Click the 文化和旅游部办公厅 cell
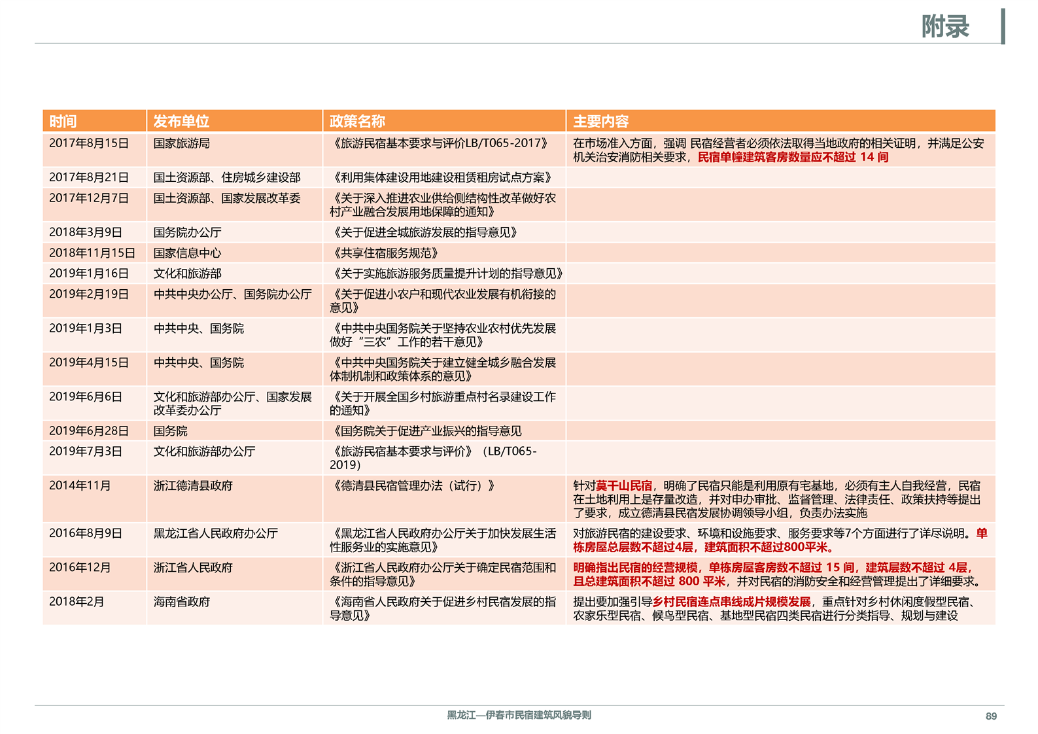1038x734 pixels. (x=204, y=451)
